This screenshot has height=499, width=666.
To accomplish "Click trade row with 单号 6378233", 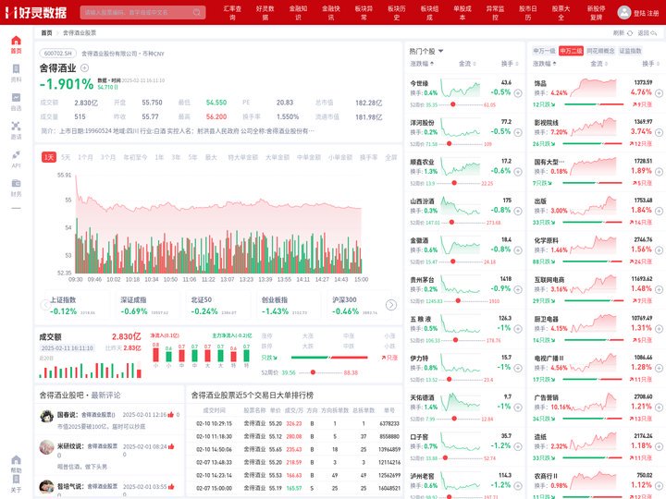I will 294,423.
